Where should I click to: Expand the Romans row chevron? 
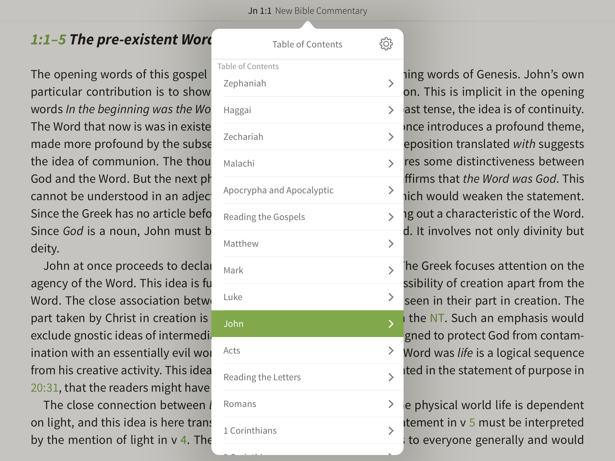pos(391,404)
